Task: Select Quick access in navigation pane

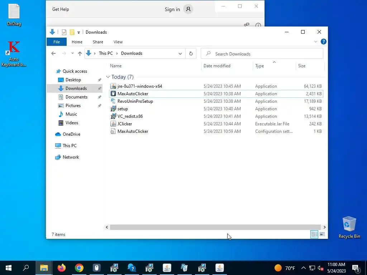Action: tap(75, 71)
